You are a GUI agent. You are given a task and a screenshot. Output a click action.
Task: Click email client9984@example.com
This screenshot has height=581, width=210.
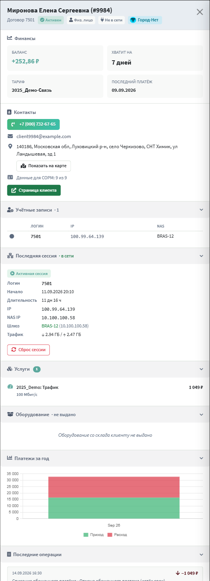(44, 136)
